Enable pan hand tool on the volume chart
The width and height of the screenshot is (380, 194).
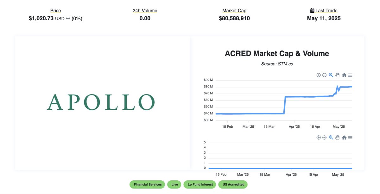tap(337, 138)
